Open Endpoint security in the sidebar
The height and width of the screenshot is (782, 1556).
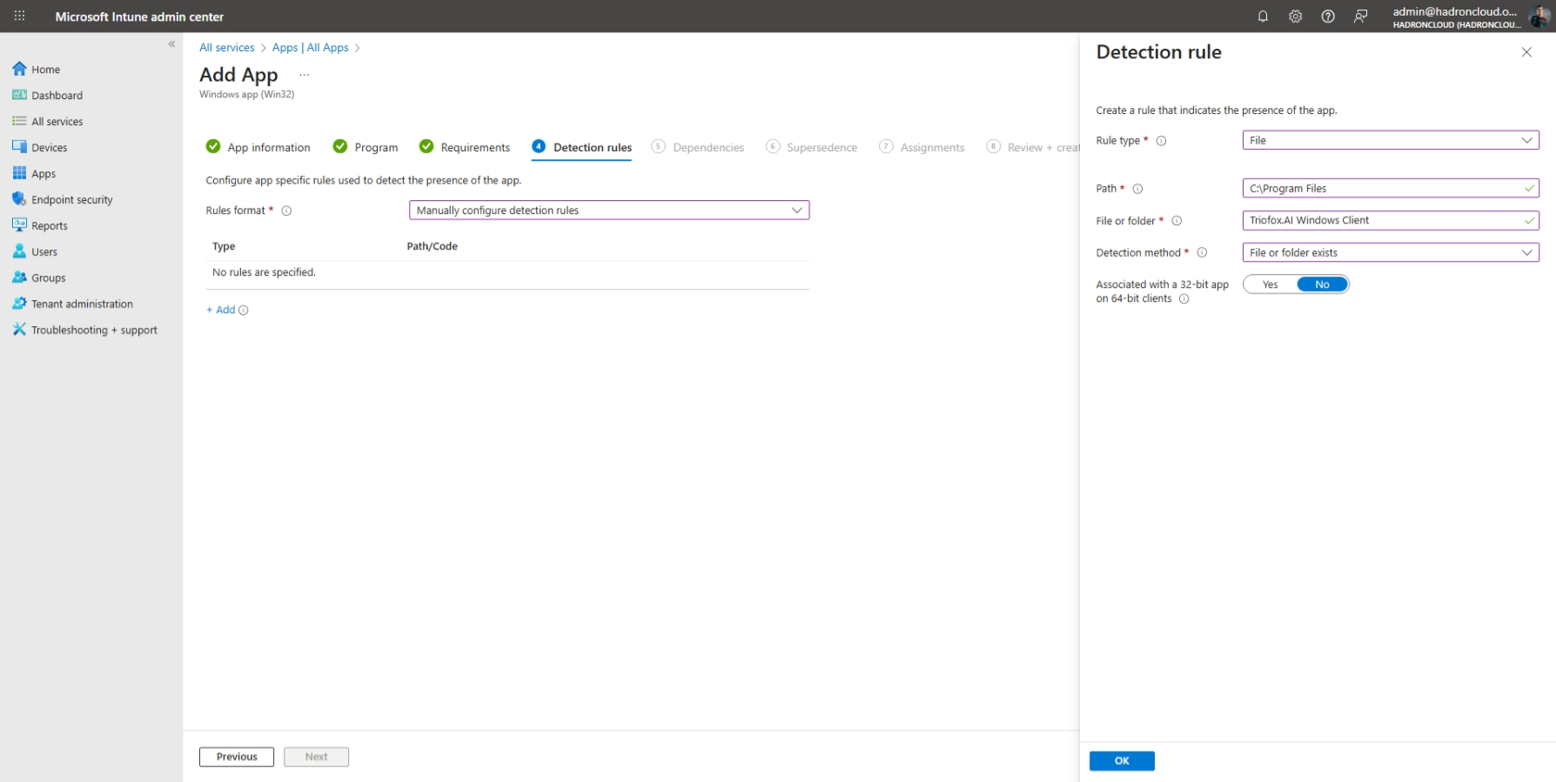[x=72, y=200]
